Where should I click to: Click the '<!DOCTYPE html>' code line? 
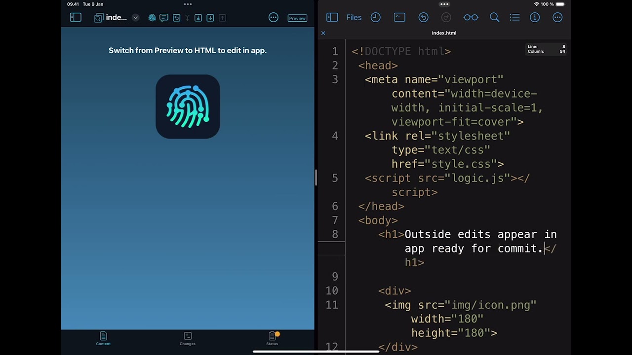(x=401, y=51)
